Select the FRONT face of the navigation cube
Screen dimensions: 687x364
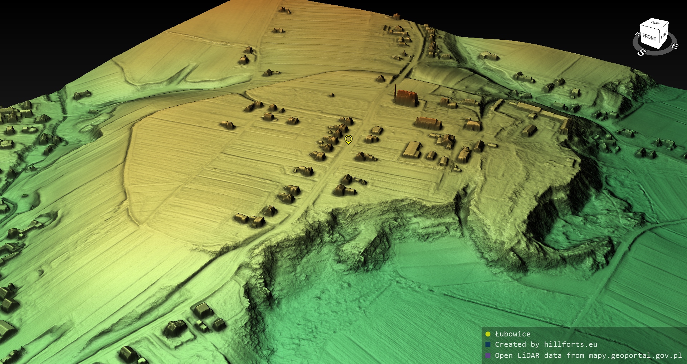point(649,37)
